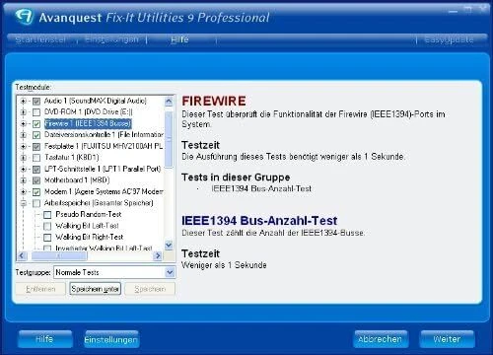Toggle the Festplatte 1 FUJITSU checkbox
Image resolution: width=493 pixels, height=355 pixels.
click(x=36, y=147)
